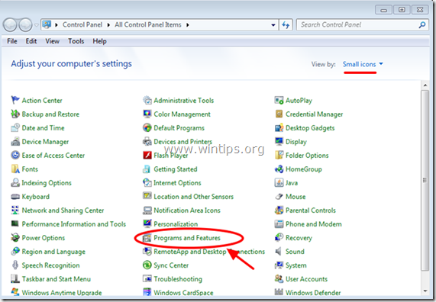Open the Small icons view dropdown
This screenshot has height=302, width=436.
click(363, 64)
